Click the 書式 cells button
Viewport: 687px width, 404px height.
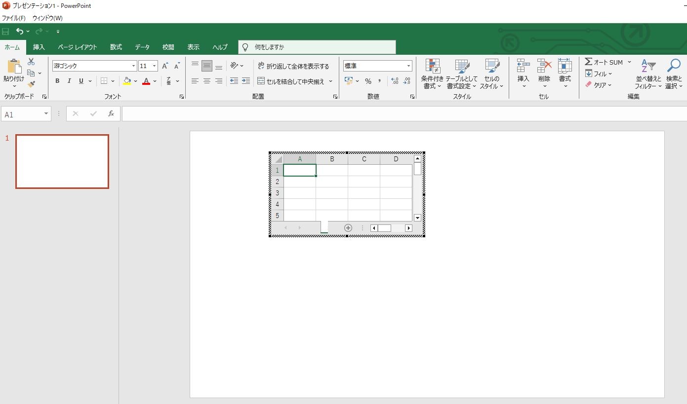(565, 74)
